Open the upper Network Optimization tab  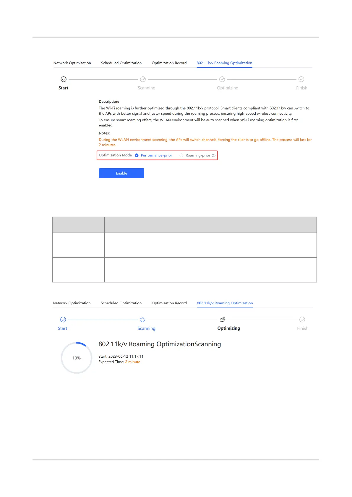[72, 63]
